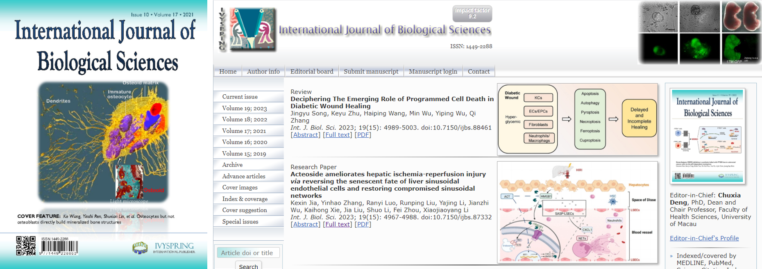Click the journal cover thumbnail in right sidebar
This screenshot has width=762, height=269.
click(708, 136)
